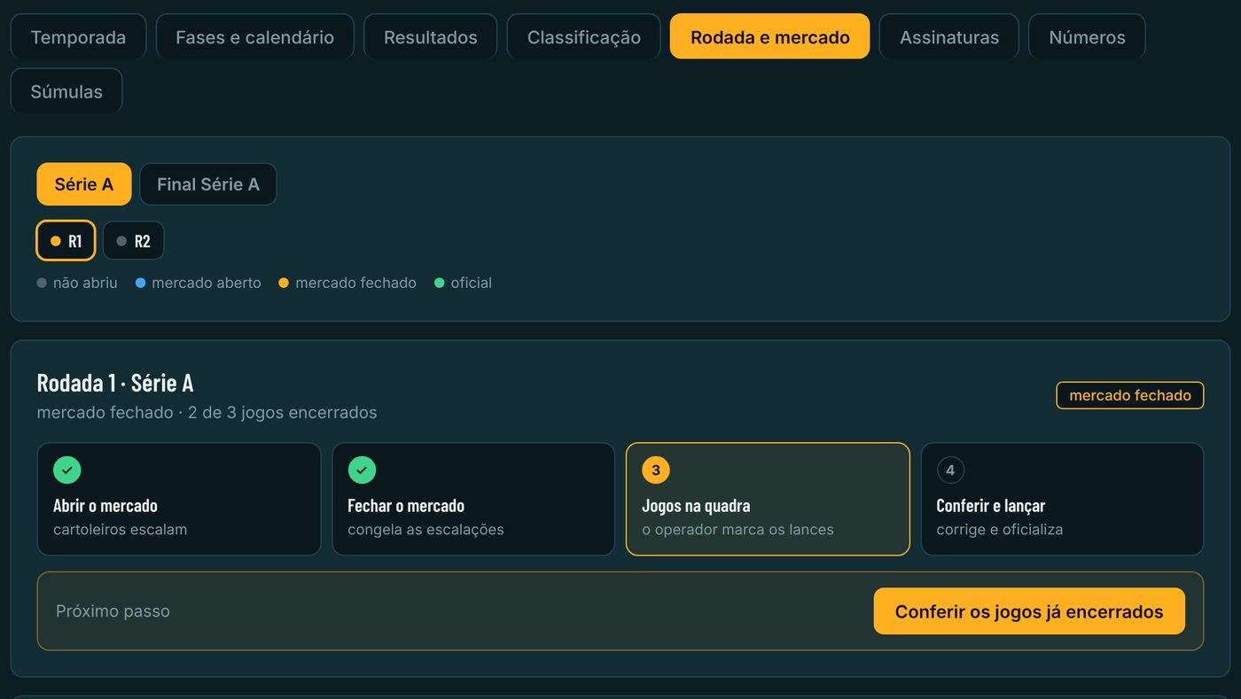Open the Fechar o mercado step card

473,499
